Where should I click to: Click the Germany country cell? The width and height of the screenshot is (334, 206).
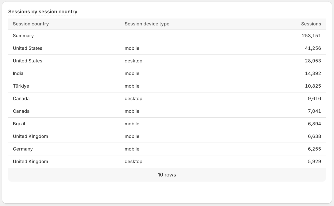(23, 149)
